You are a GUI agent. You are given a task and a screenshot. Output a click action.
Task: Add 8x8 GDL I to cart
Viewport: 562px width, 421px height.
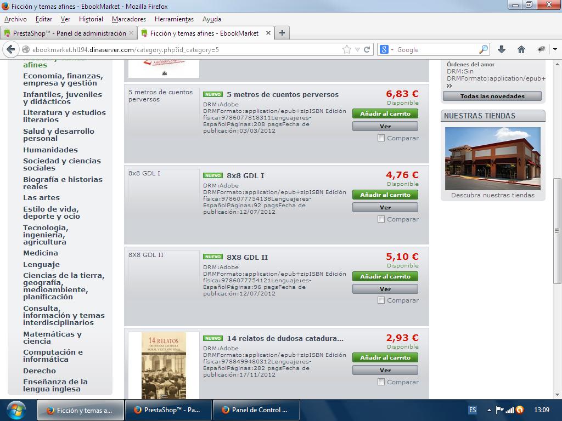(385, 195)
